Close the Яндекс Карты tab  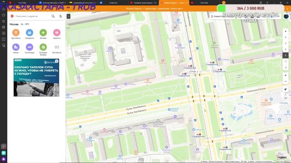pos(187,3)
